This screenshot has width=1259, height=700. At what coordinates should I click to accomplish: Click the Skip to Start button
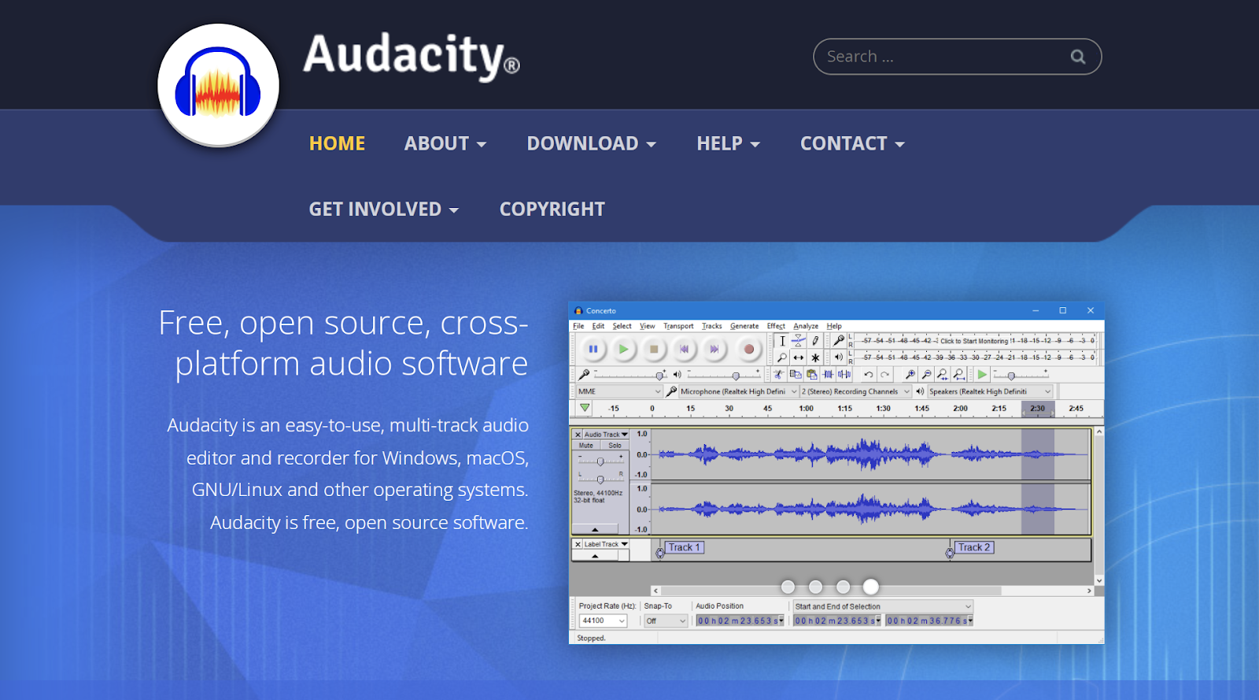684,349
